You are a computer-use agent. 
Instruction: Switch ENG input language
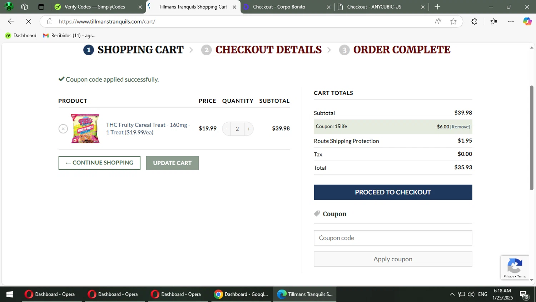[x=483, y=294]
